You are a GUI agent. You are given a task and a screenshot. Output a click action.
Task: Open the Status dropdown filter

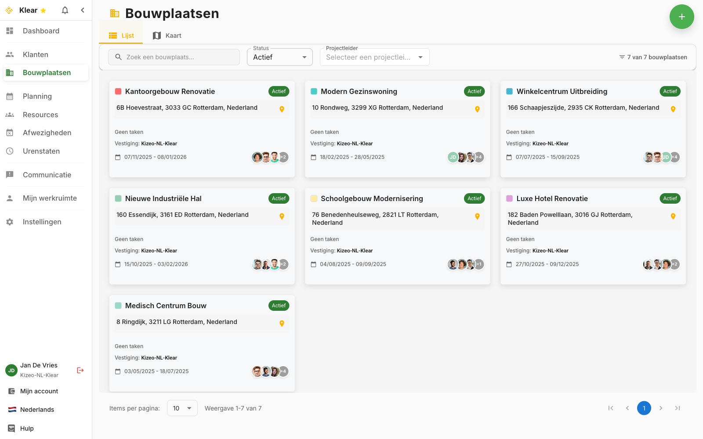click(279, 57)
